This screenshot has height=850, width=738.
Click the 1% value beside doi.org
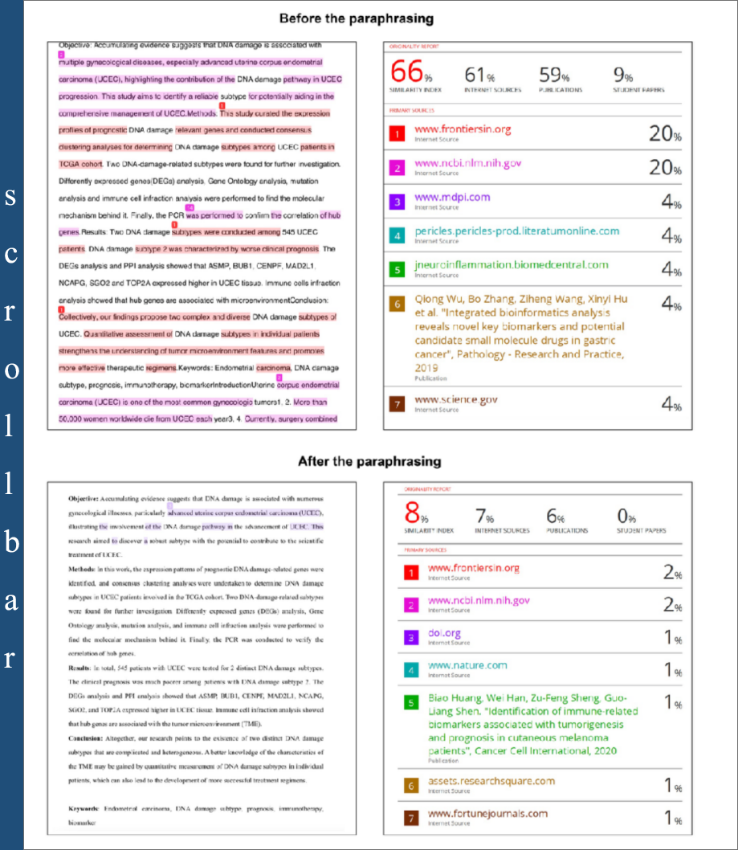(673, 638)
